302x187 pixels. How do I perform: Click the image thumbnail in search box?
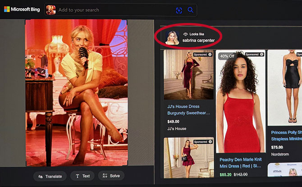pos(51,10)
